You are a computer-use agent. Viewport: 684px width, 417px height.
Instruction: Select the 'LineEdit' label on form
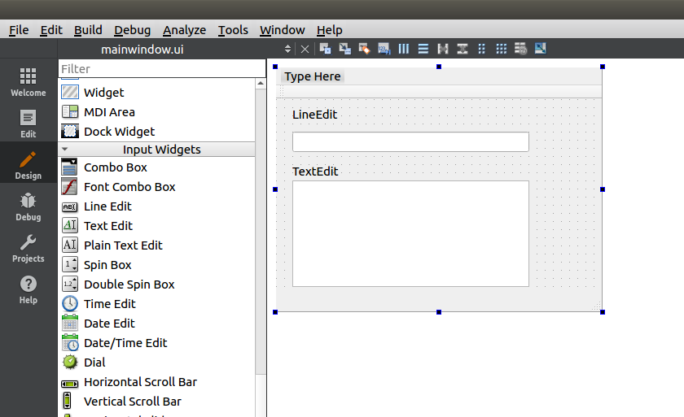[x=314, y=115]
